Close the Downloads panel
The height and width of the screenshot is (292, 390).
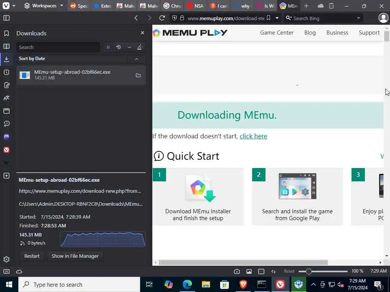coord(142,33)
